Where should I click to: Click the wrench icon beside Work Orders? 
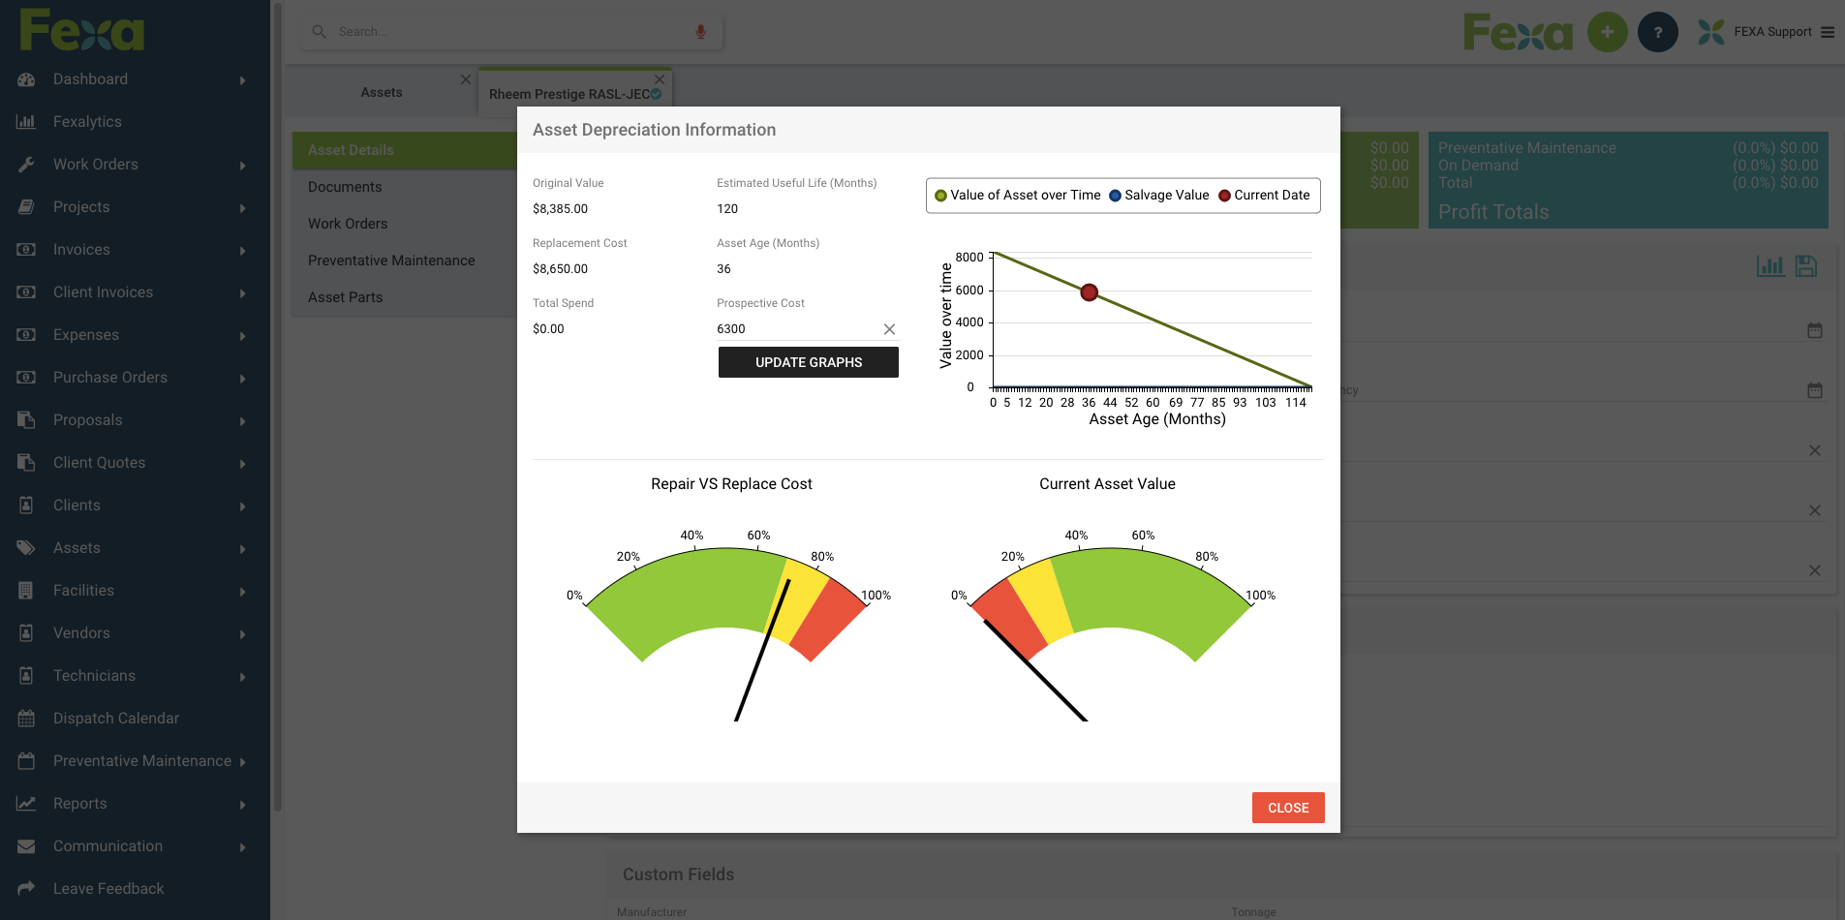[x=27, y=164]
